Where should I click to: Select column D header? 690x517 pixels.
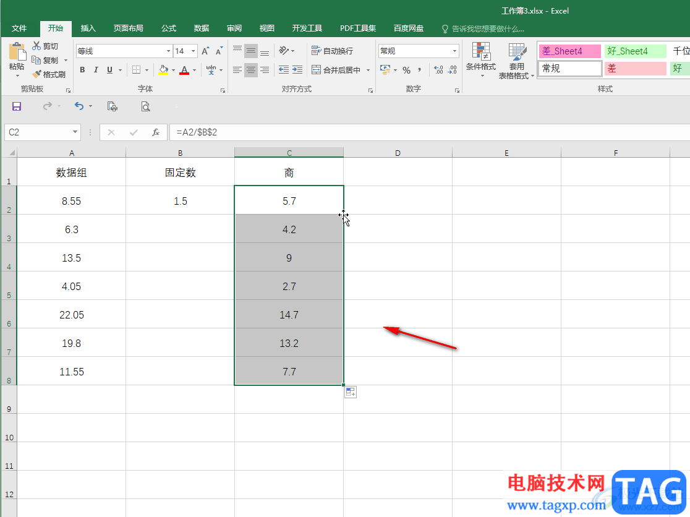(398, 153)
